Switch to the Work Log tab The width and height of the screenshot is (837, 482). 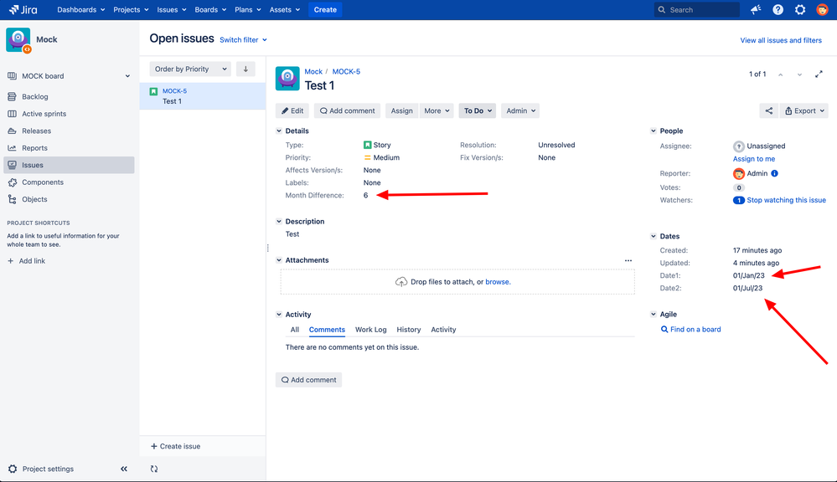[370, 330]
